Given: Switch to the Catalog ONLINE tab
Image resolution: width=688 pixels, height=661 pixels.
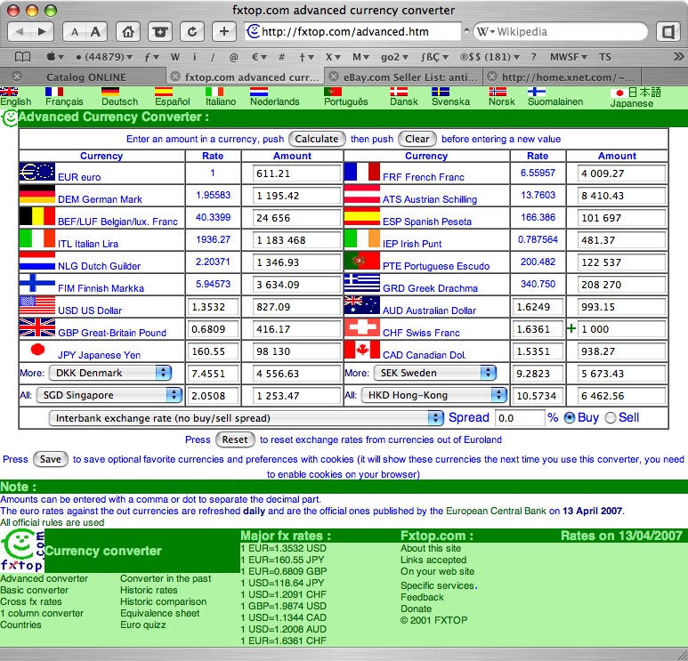Looking at the screenshot, I should click(86, 77).
